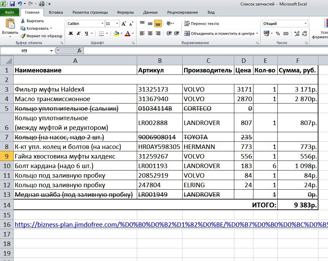Apply thousands separator (000) format

(x=286, y=33)
